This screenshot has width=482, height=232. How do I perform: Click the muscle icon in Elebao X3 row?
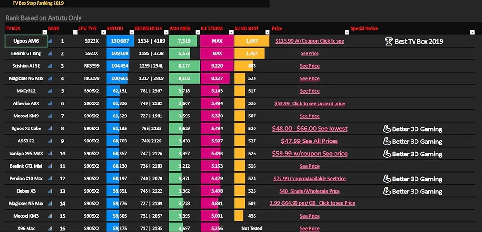point(387,191)
